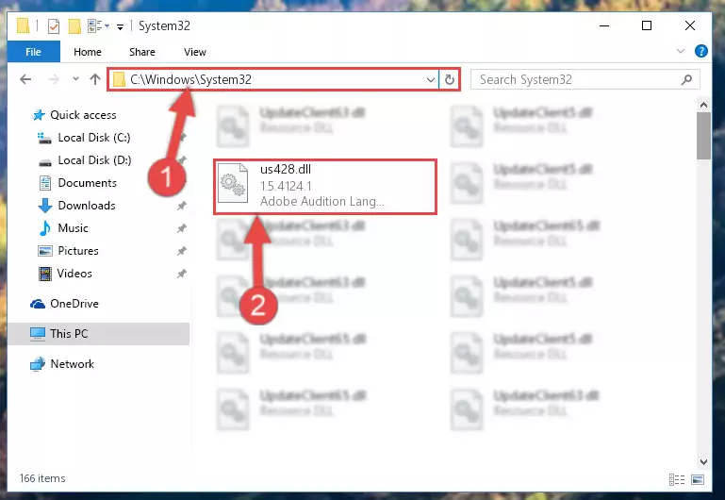725x500 pixels.
Task: Click the pin icon next to Pictures
Action: click(x=182, y=251)
